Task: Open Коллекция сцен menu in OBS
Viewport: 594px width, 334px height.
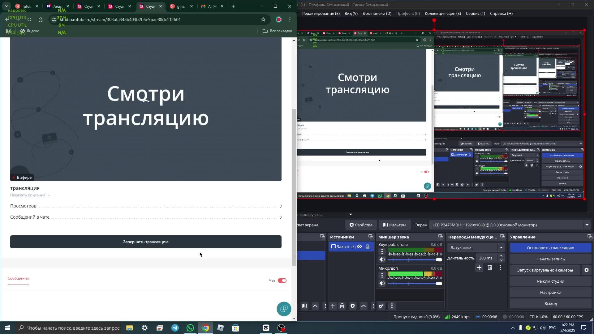Action: tap(443, 13)
